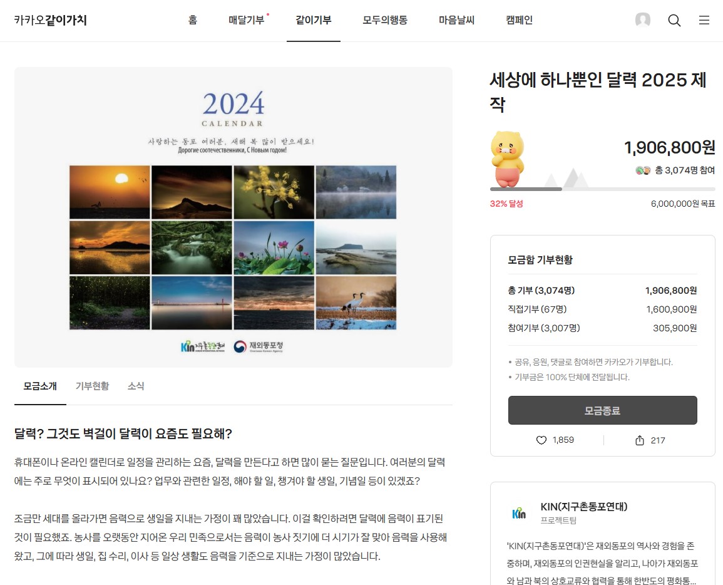This screenshot has width=723, height=585.
Task: Switch to the 기부현황 tab
Action: click(92, 386)
